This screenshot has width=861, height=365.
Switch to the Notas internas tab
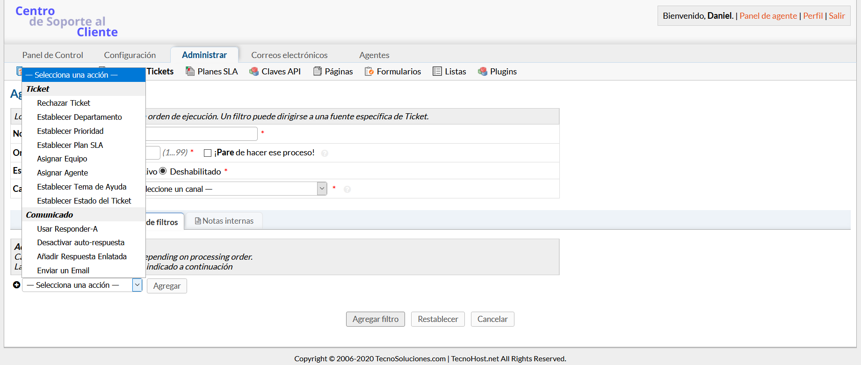click(x=224, y=221)
